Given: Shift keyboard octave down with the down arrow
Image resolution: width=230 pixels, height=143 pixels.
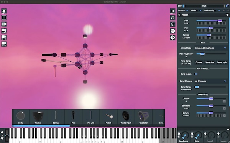Looking at the screenshot, I should 2,139.
